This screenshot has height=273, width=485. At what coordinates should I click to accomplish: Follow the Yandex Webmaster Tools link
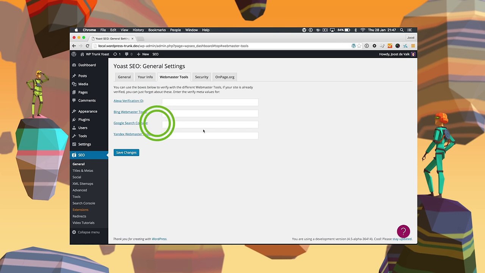click(x=132, y=134)
